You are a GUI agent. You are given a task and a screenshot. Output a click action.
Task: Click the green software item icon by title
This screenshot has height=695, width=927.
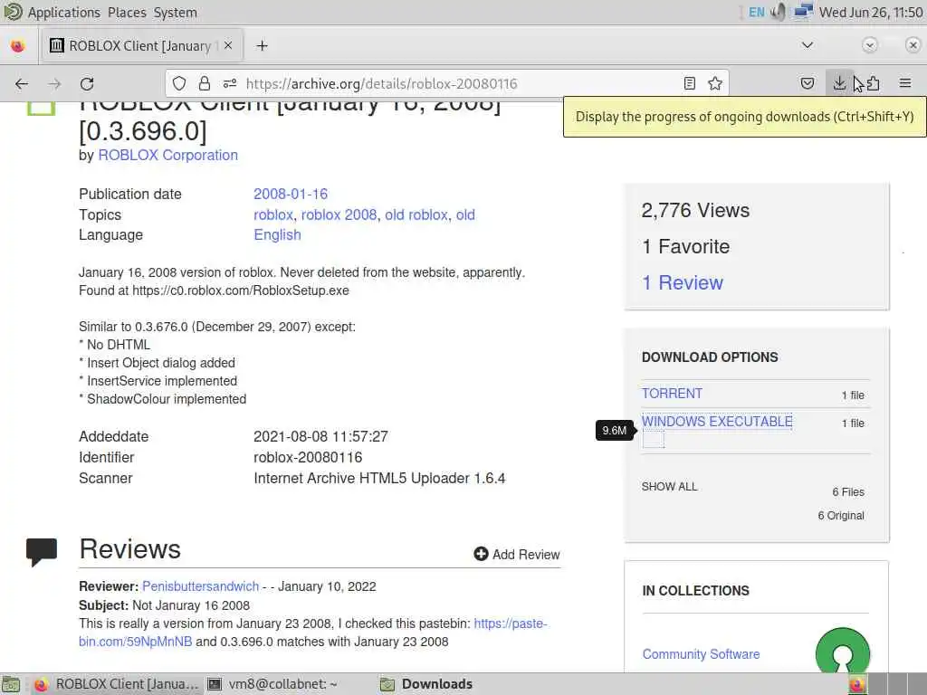click(x=41, y=109)
